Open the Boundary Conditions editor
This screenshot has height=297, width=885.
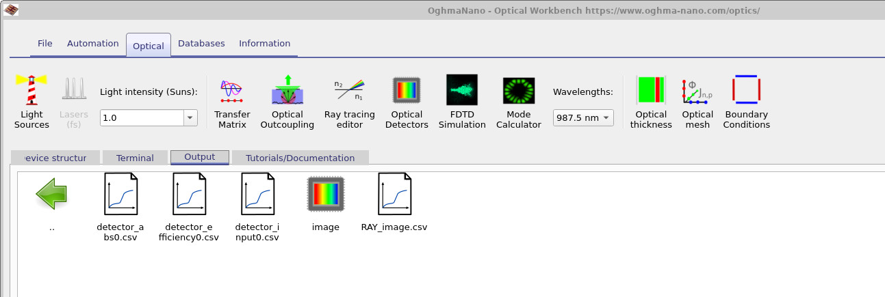point(746,101)
